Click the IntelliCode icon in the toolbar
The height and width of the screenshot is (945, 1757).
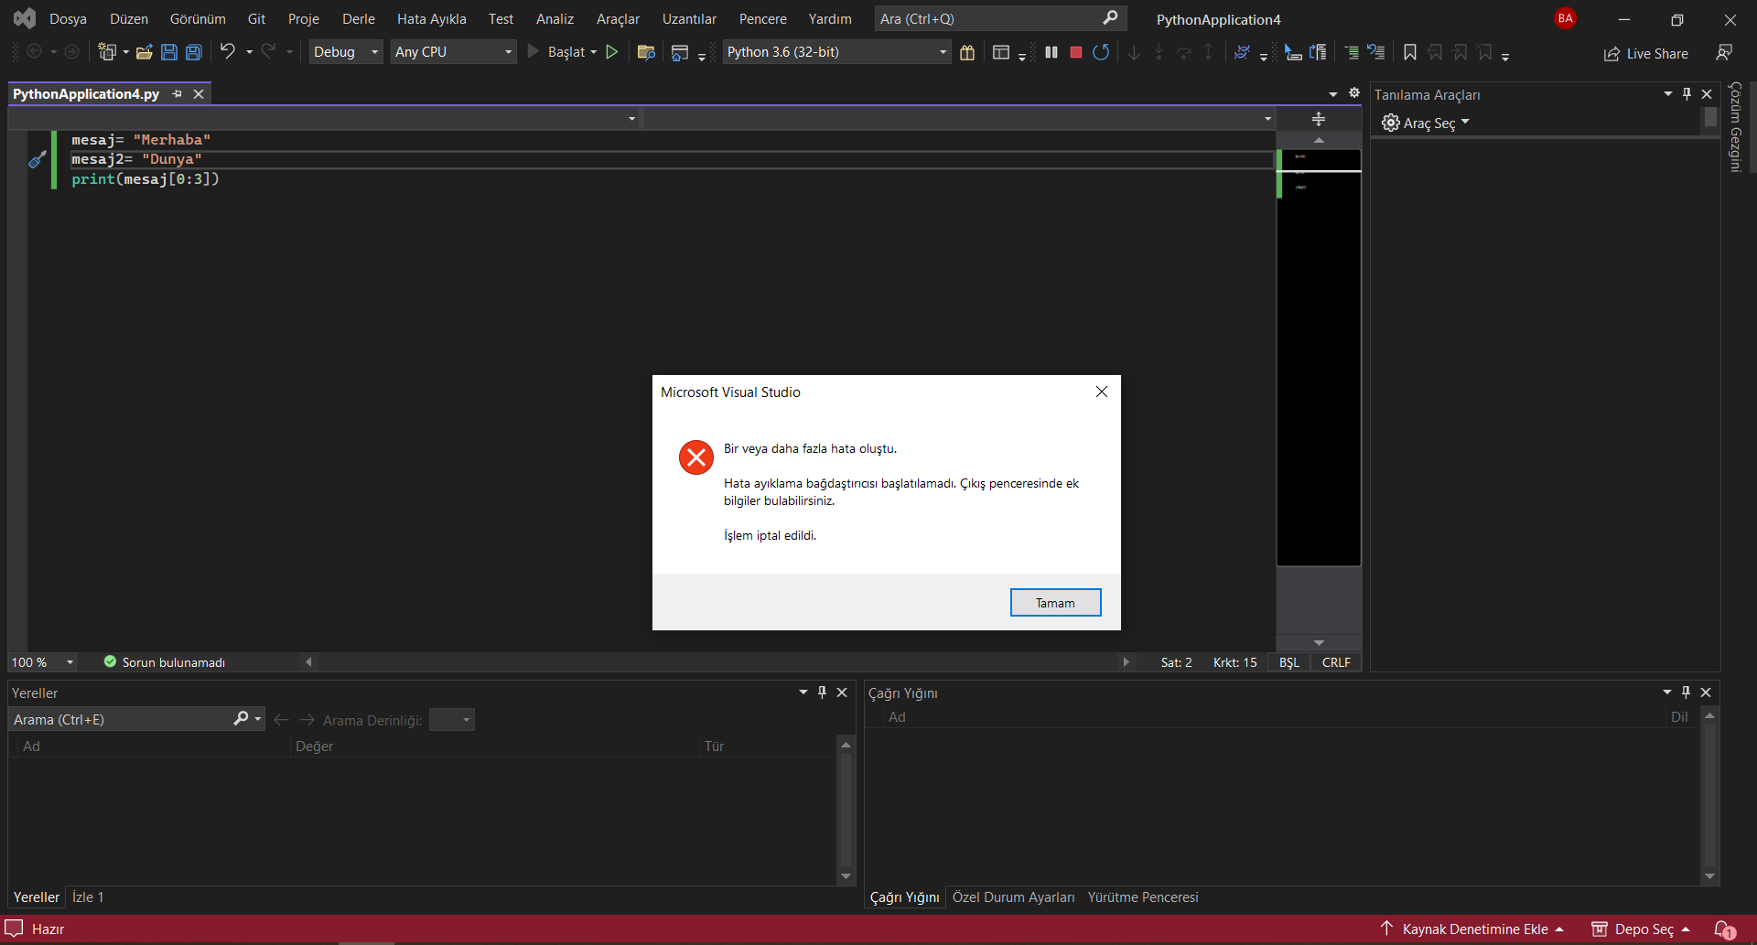1242,52
